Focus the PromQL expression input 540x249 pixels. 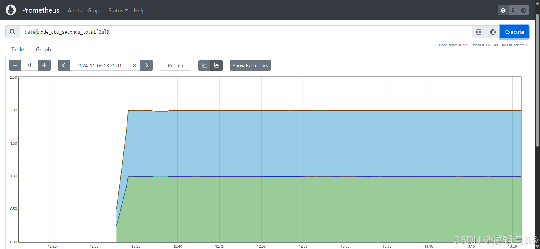tap(246, 32)
